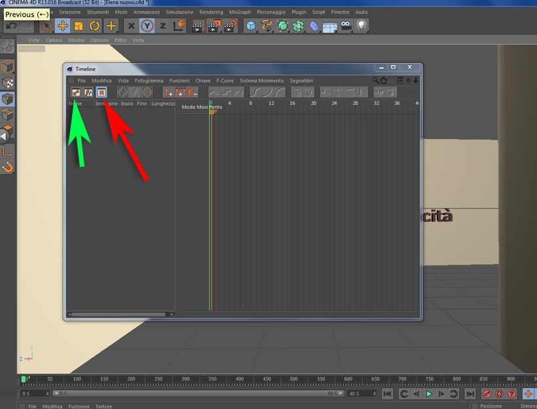Open viewport Camere menu
Image resolution: width=537 pixels, height=409 pixels.
pyautogui.click(x=54, y=40)
